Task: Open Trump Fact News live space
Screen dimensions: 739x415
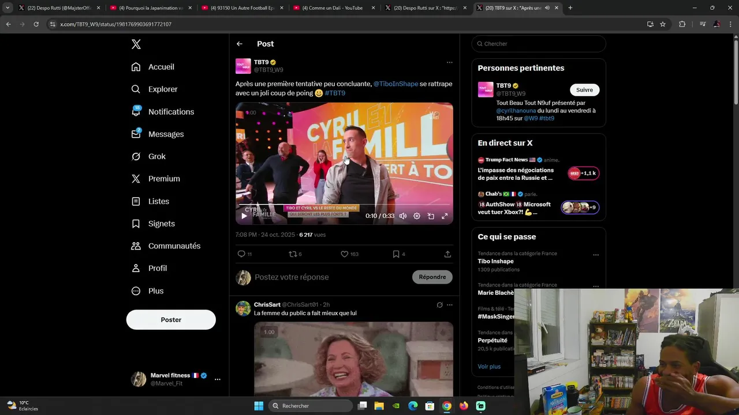Action: click(x=538, y=169)
